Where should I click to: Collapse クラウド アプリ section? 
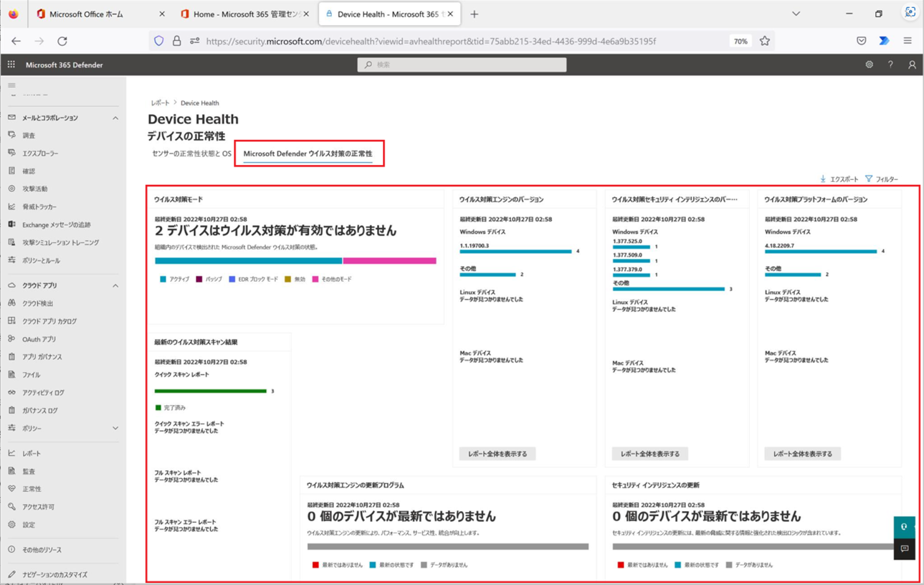(x=115, y=285)
